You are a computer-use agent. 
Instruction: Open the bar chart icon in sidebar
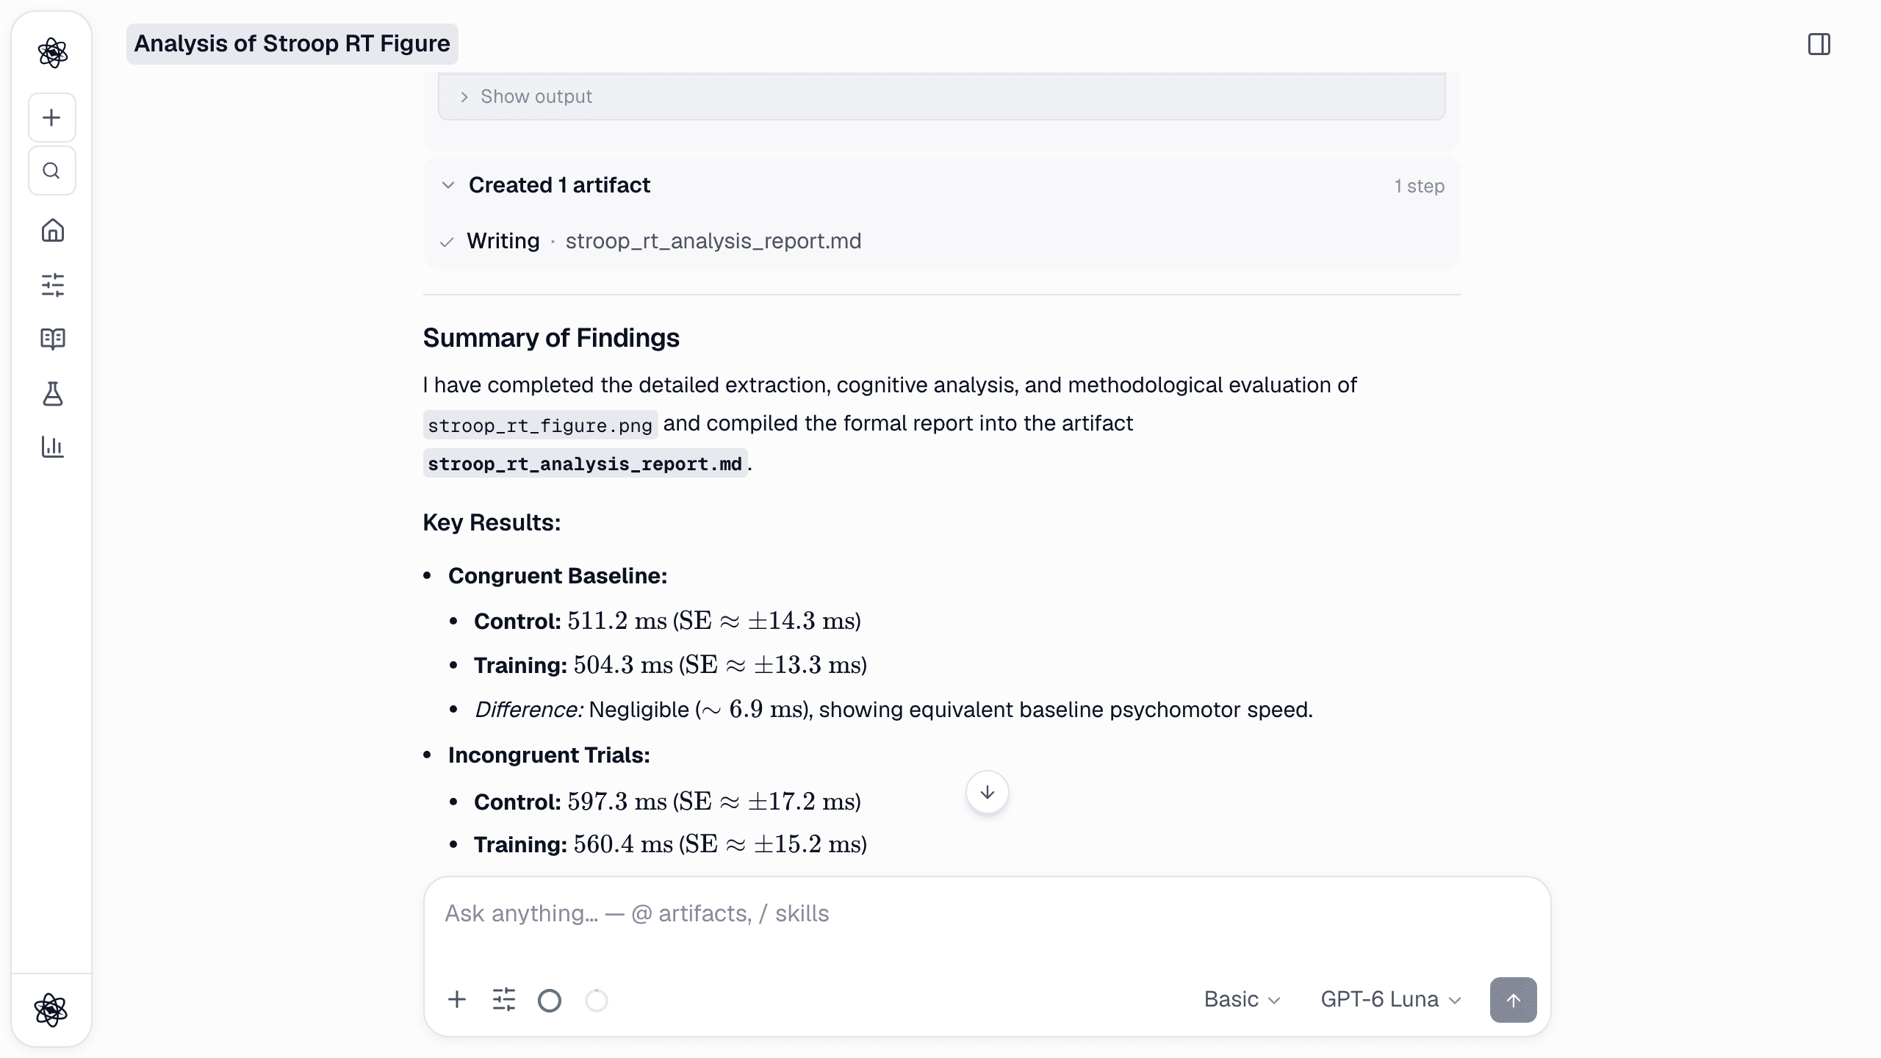point(52,447)
